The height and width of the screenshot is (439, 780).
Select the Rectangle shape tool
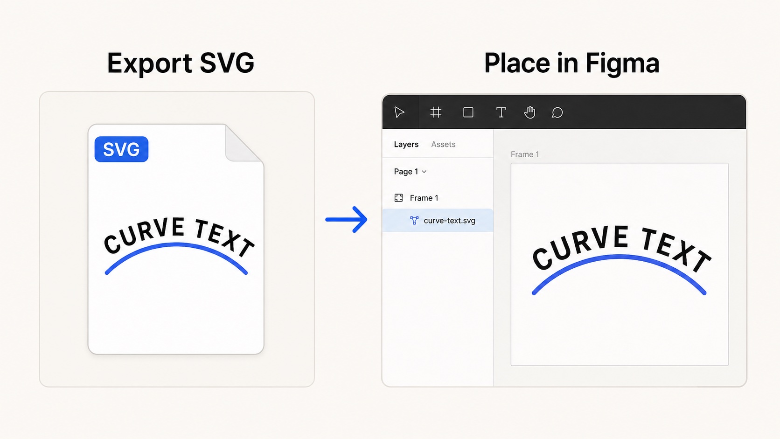[x=468, y=112]
